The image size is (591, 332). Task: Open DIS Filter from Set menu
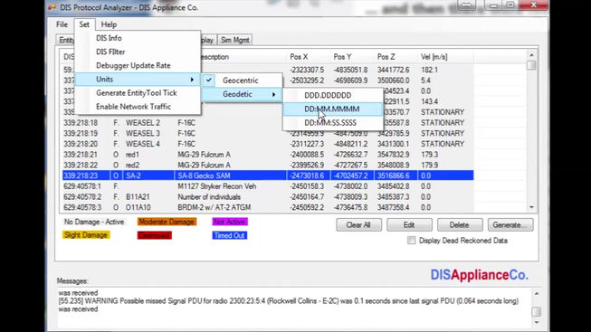[138, 52]
